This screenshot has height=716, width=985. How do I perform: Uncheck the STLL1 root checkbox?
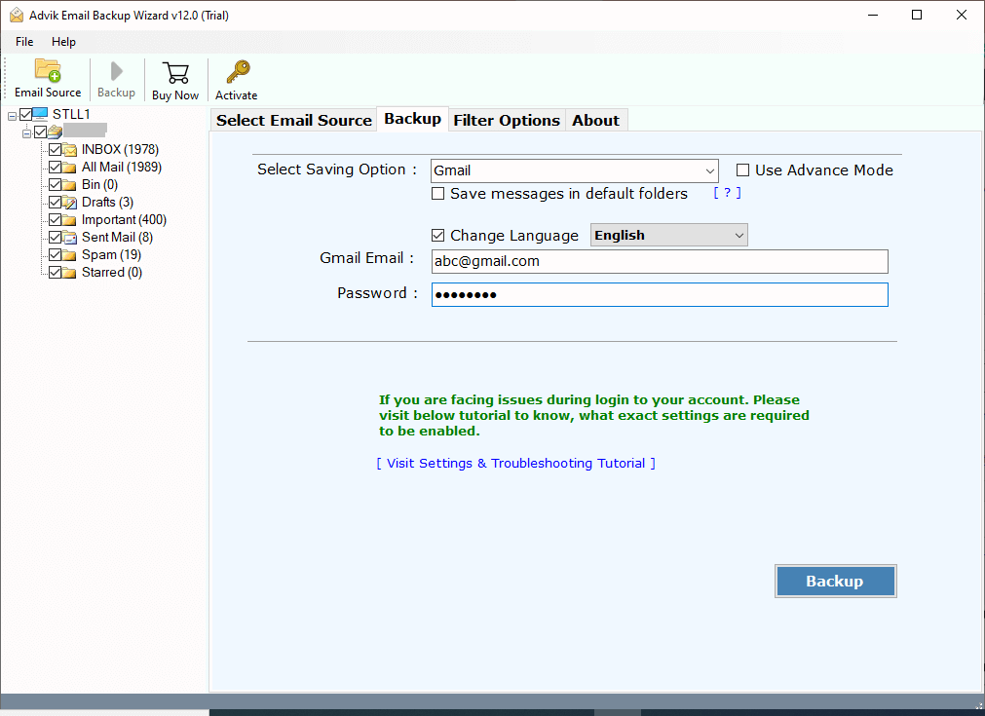click(x=25, y=114)
